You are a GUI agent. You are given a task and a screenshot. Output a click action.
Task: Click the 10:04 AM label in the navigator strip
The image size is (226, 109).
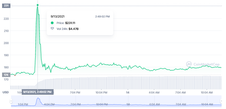coord(207,104)
